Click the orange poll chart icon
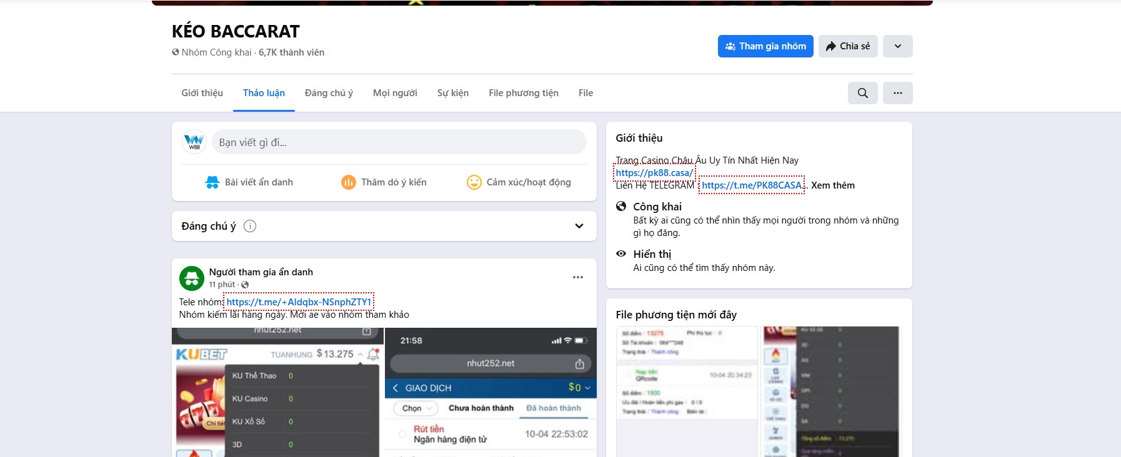Viewport: 1121px width, 457px height. (348, 182)
